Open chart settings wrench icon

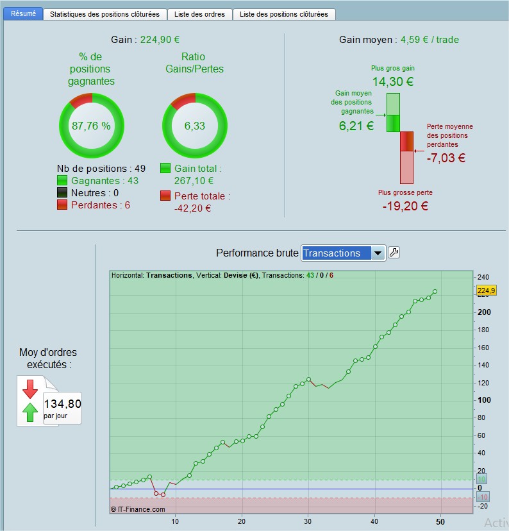point(394,253)
